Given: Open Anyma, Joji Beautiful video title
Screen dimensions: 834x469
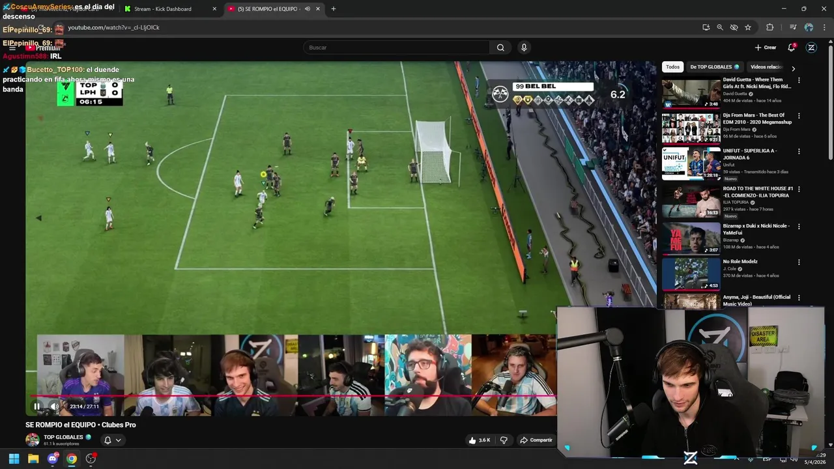Looking at the screenshot, I should 756,300.
